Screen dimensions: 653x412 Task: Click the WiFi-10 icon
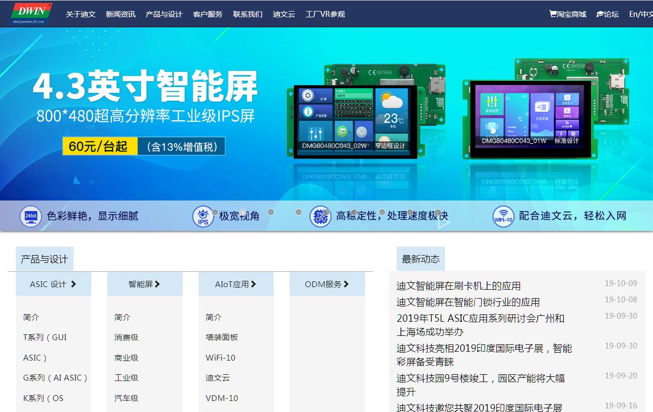point(503,216)
